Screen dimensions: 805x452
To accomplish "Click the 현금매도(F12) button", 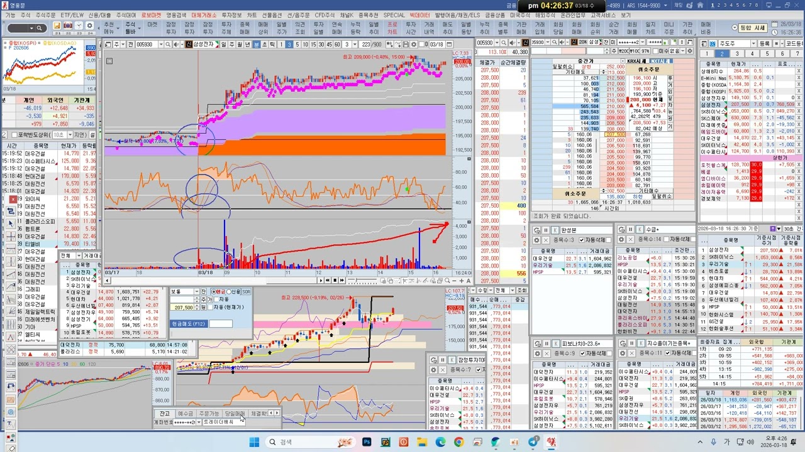I will pos(189,324).
